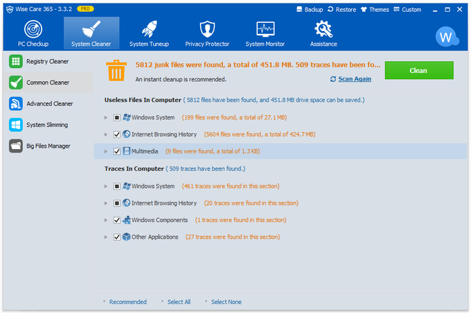Uncheck Internet Browsing History under Useless Files
The image size is (471, 313).
(117, 135)
